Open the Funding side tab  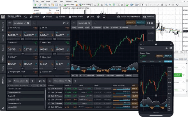coord(3,69)
